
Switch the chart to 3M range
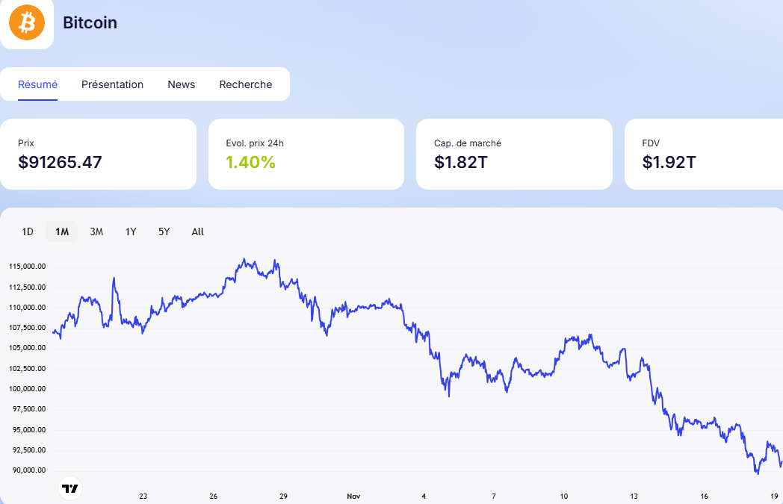point(96,231)
